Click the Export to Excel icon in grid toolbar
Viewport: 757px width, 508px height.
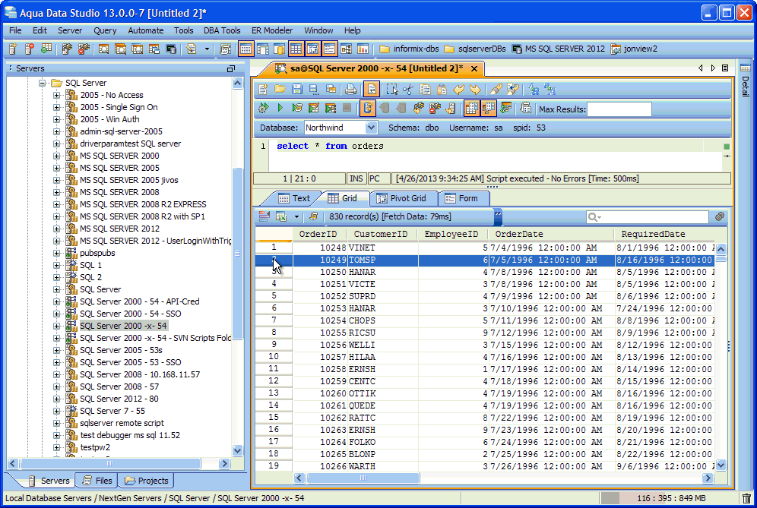tap(281, 217)
